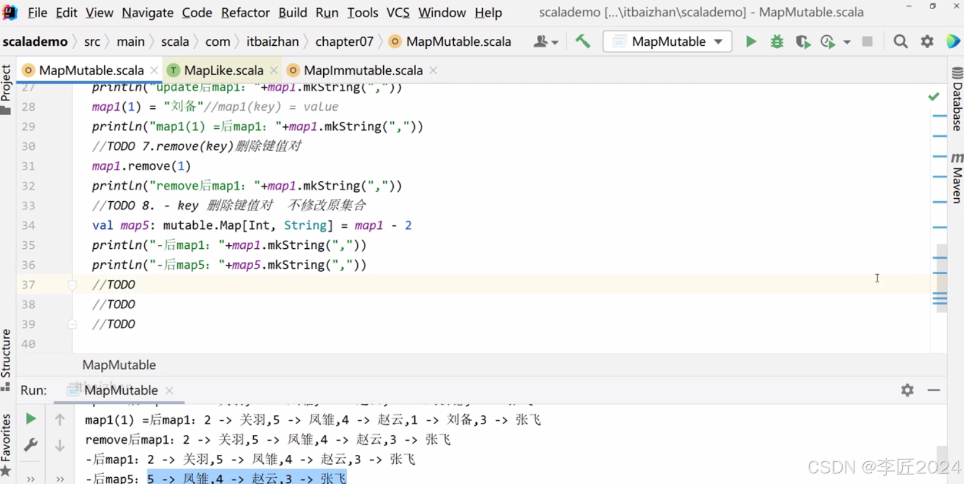Click the itbaizhan breadcrumb
Viewport: 964px width, 484px height.
pos(272,41)
